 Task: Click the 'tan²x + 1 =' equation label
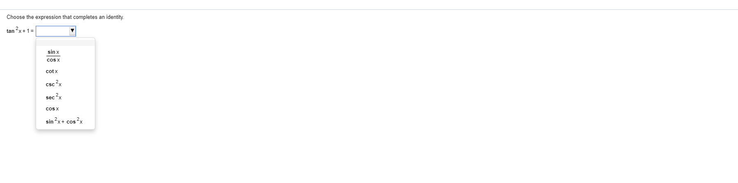[x=20, y=31]
